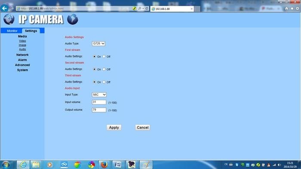Expand the Network section in sidebar
Viewport: 301px width, 169px height.
22,55
